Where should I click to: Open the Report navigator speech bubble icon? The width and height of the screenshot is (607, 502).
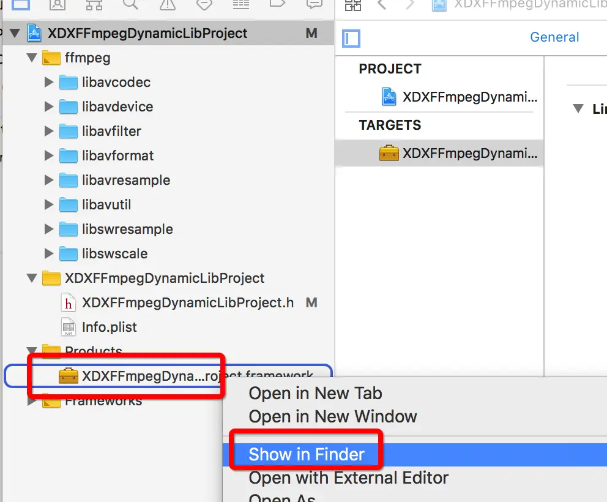(314, 4)
